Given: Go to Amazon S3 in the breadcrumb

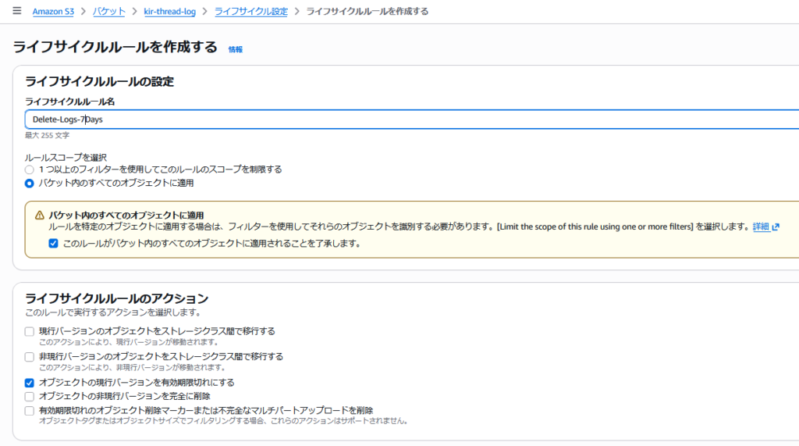Looking at the screenshot, I should click(53, 12).
